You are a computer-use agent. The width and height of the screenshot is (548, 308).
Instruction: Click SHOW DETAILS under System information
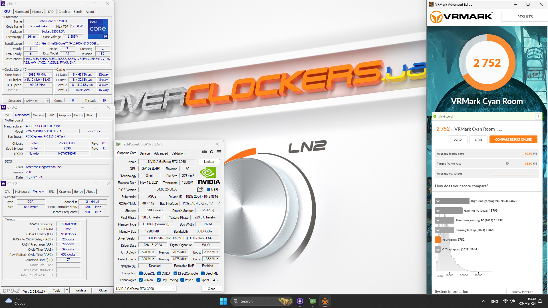[x=523, y=292]
